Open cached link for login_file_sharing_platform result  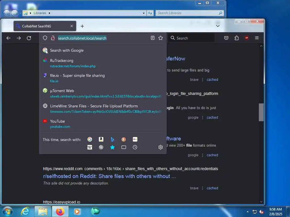click(212, 117)
